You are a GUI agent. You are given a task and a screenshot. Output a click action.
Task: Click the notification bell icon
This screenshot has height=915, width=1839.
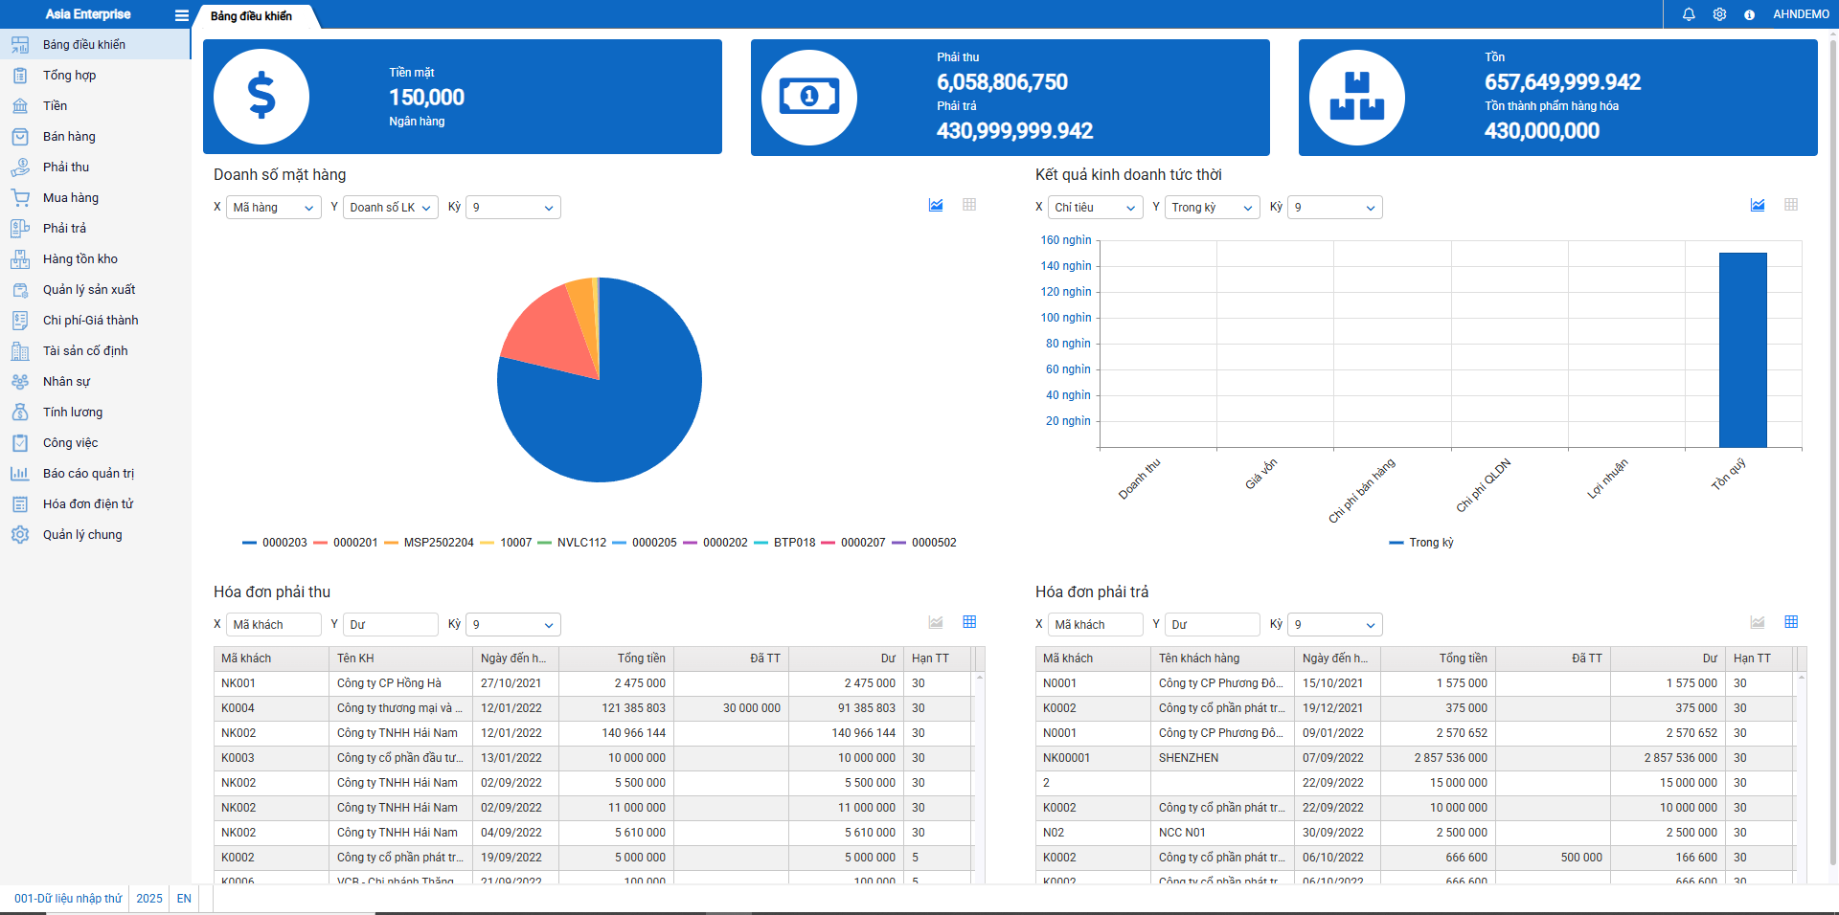coord(1689,14)
